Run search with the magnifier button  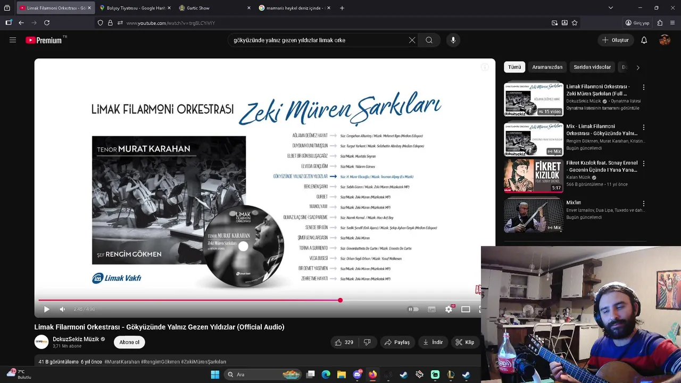point(429,40)
